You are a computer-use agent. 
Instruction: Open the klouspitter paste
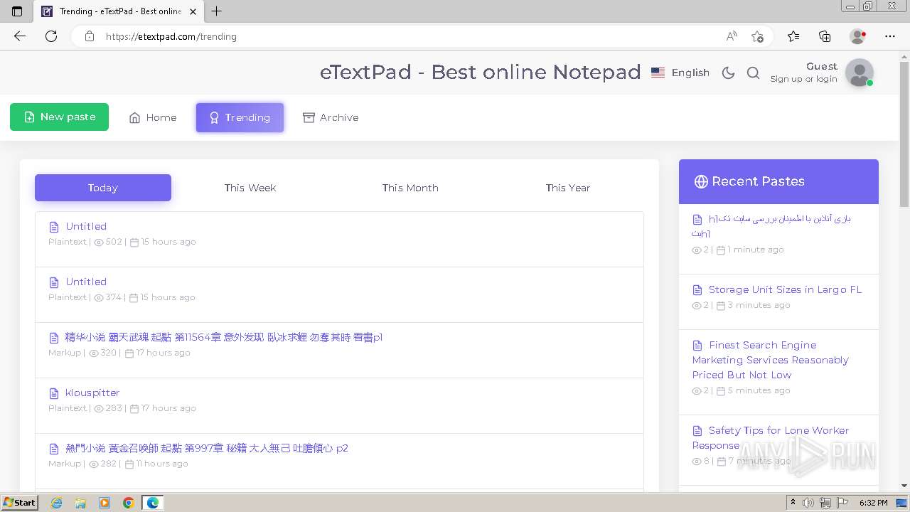(92, 393)
